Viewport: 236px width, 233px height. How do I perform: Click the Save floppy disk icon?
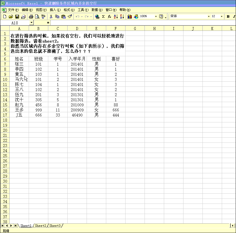point(17,17)
